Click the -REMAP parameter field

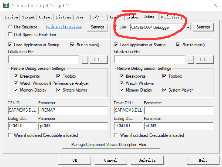(73, 110)
